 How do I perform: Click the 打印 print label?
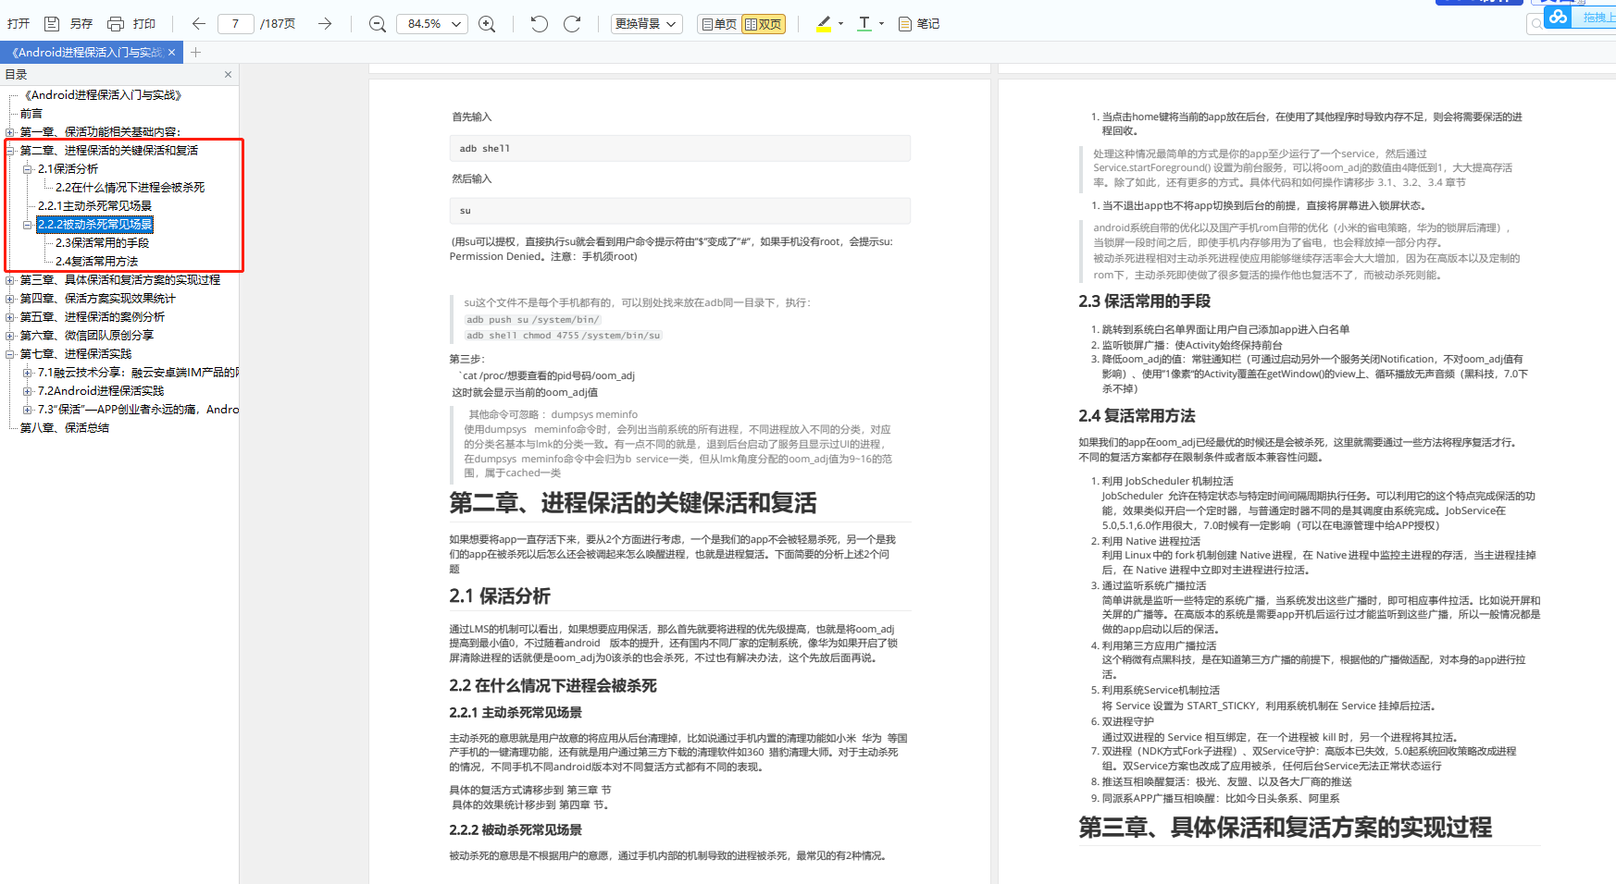tap(144, 24)
